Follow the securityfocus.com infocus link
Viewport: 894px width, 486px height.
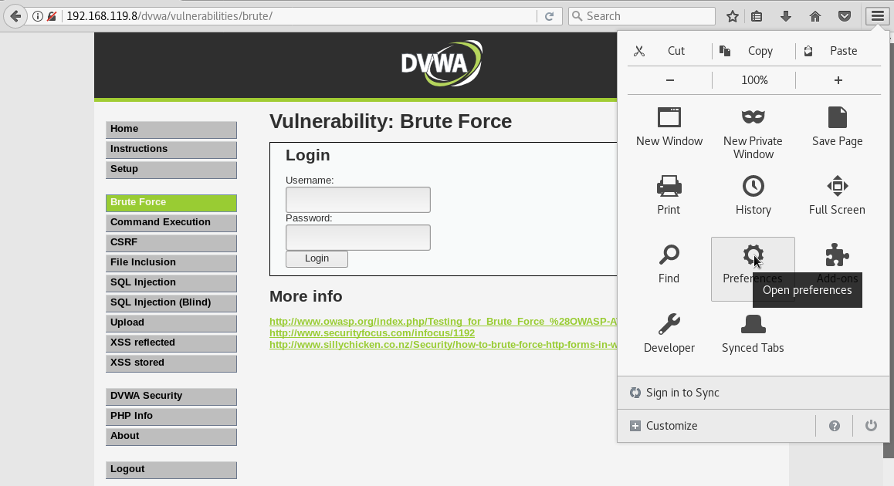click(x=372, y=332)
